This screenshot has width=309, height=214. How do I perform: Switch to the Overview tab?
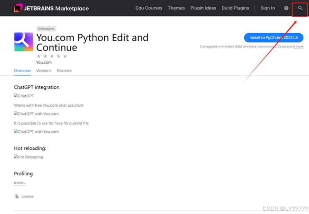click(22, 70)
